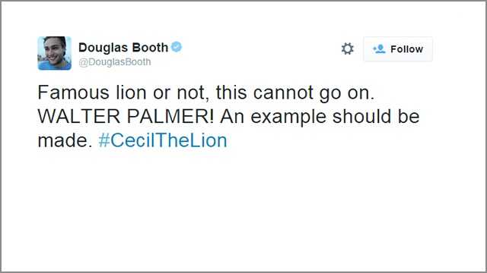Image resolution: width=487 pixels, height=273 pixels.
Task: Click the word 'Booth' in the display name
Action: (x=151, y=48)
